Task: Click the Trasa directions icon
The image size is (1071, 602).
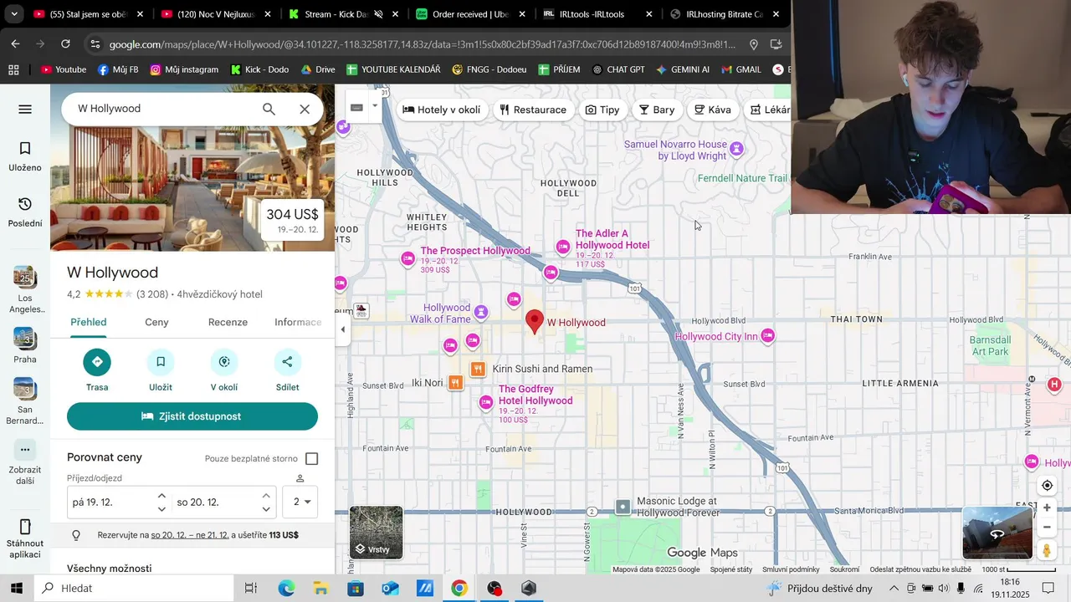Action: tap(97, 362)
